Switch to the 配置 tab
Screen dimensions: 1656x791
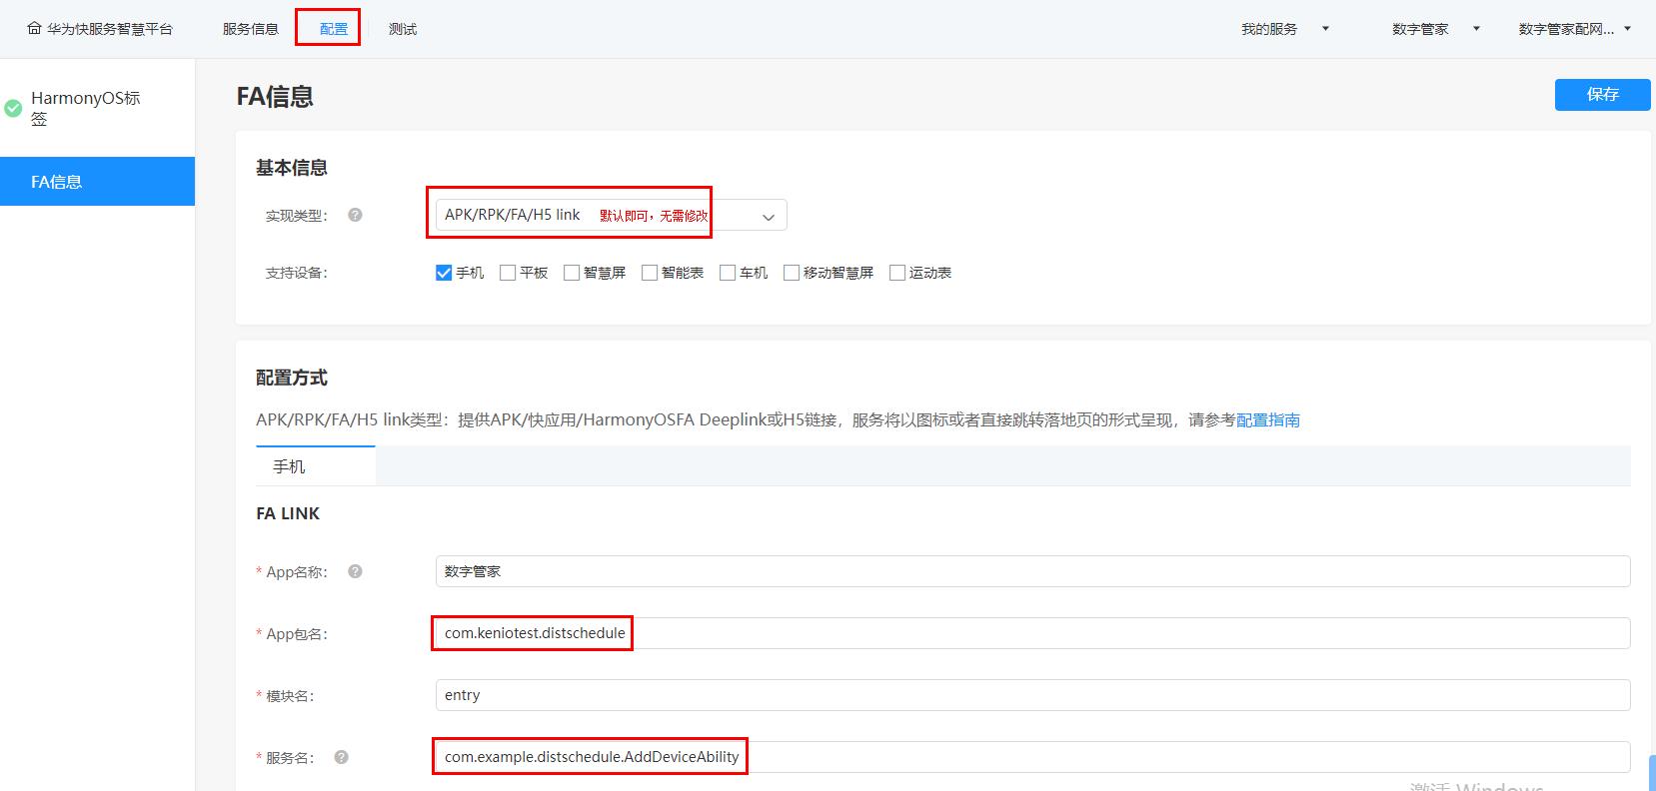tap(334, 29)
